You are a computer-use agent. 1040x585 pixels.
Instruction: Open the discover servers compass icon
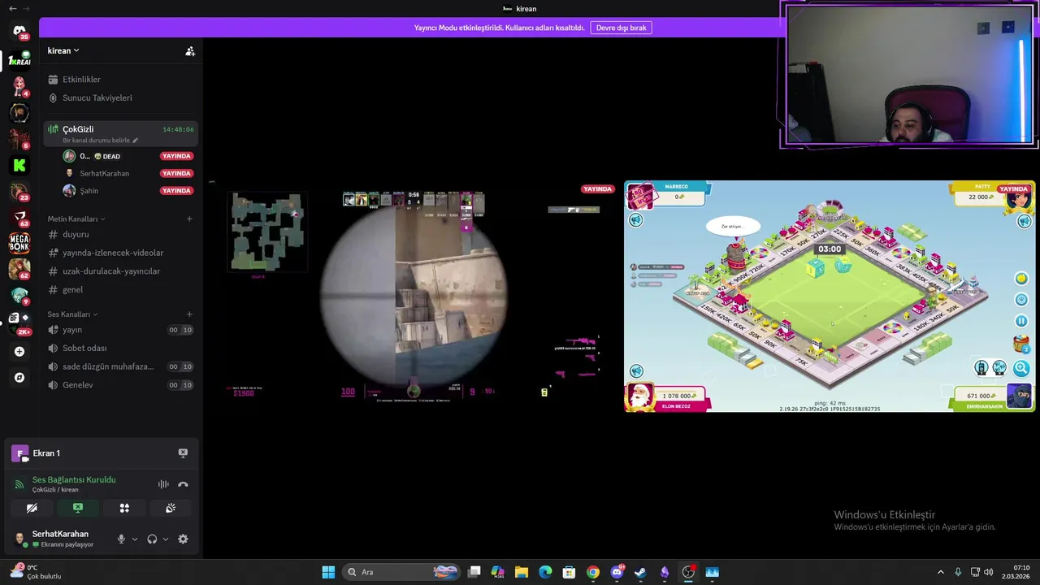tap(19, 378)
